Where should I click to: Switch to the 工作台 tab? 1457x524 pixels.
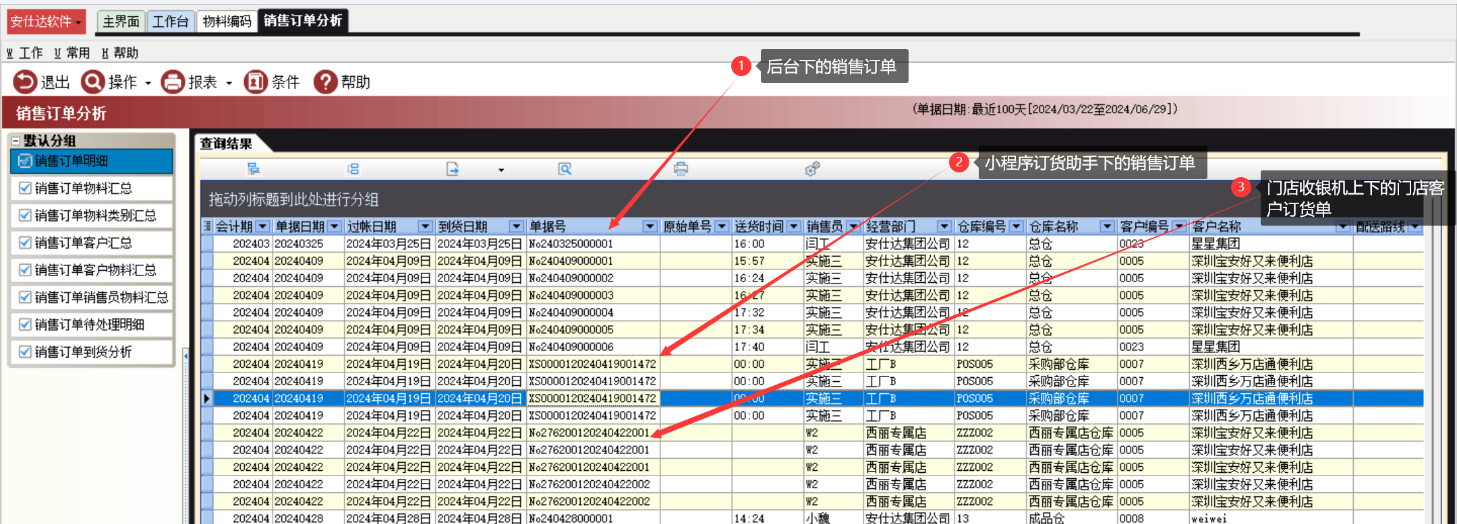[171, 22]
